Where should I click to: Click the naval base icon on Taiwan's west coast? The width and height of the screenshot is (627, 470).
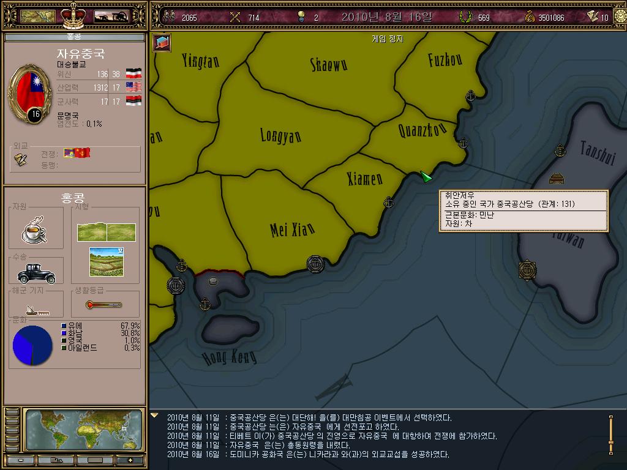click(x=527, y=270)
